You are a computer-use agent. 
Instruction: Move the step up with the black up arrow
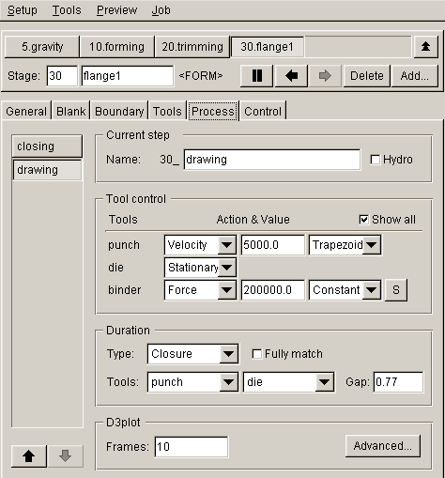29,456
